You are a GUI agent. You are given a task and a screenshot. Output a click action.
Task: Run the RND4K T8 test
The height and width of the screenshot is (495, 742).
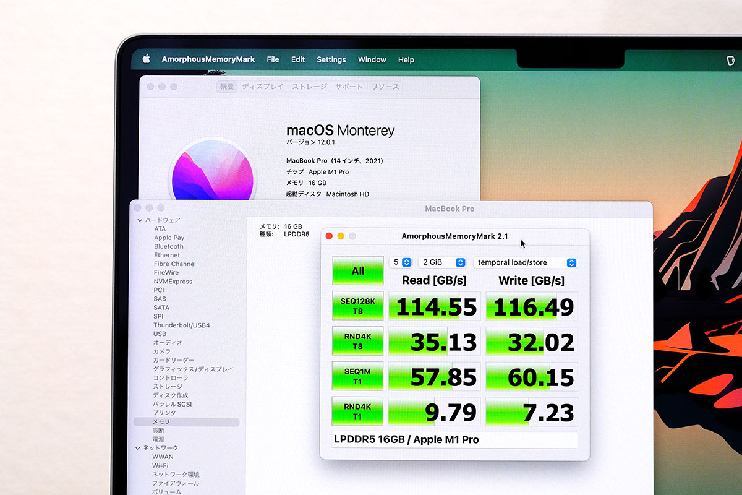(x=358, y=341)
